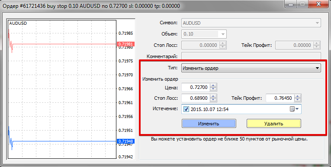Open the Символ AUDUSD dropdown

pyautogui.click(x=251, y=23)
